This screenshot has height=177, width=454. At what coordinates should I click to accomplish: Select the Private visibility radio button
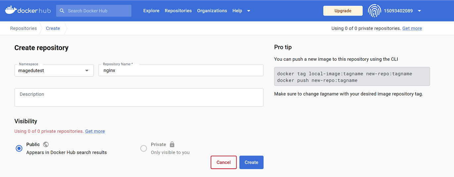(144, 149)
